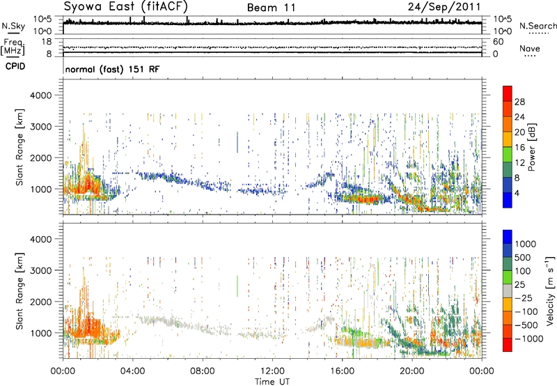Click the red bottom segment of velocity colorbar
Viewport: 557px width, 386px height.
[508, 345]
